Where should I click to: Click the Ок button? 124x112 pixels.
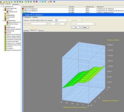tap(76, 27)
